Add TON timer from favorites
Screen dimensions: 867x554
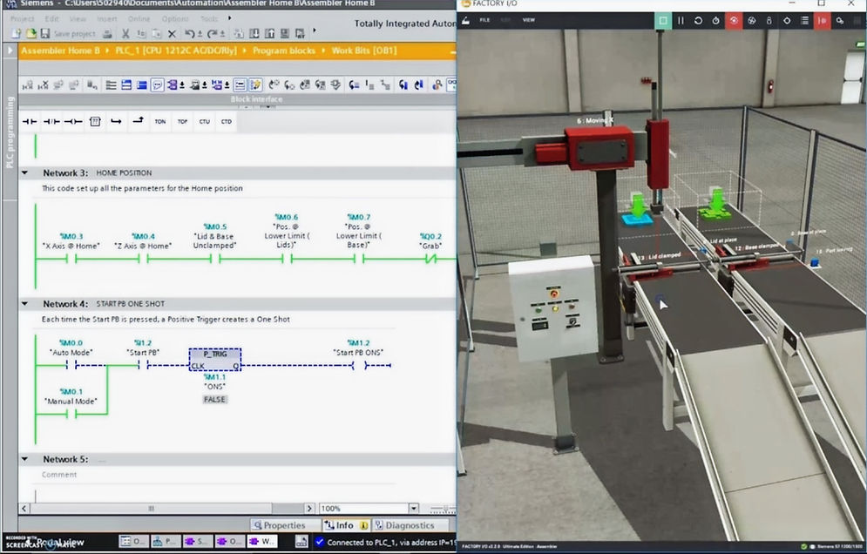tap(160, 122)
